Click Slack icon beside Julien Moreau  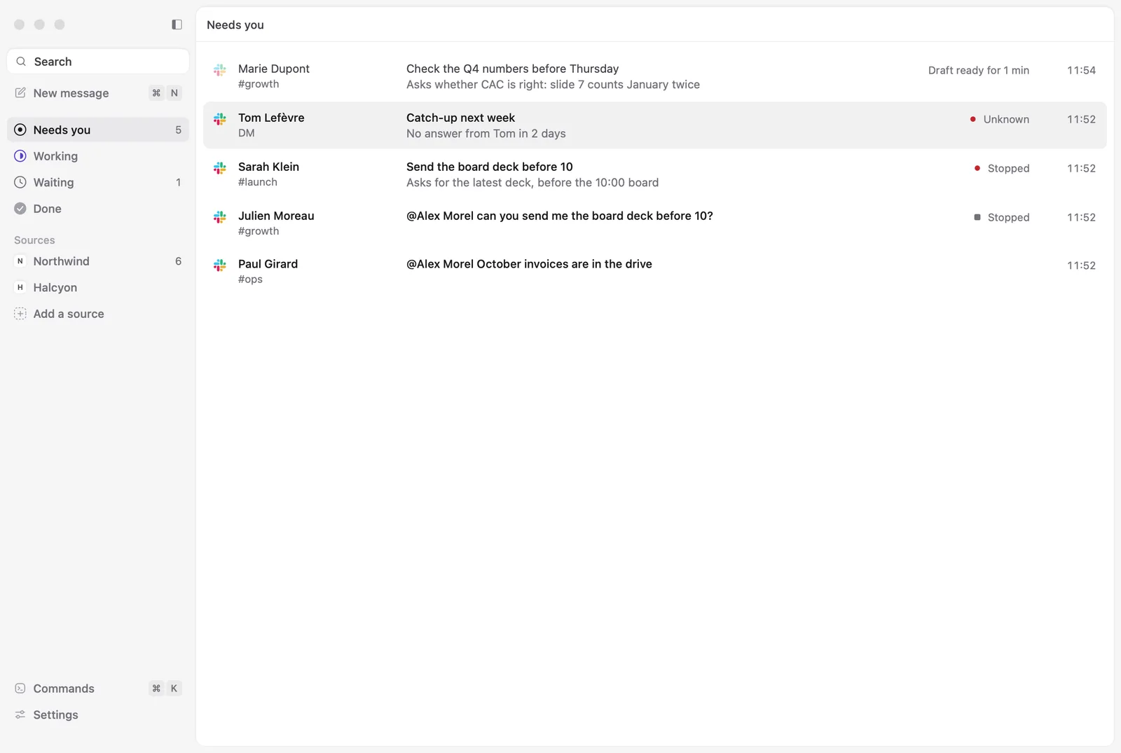[220, 217]
